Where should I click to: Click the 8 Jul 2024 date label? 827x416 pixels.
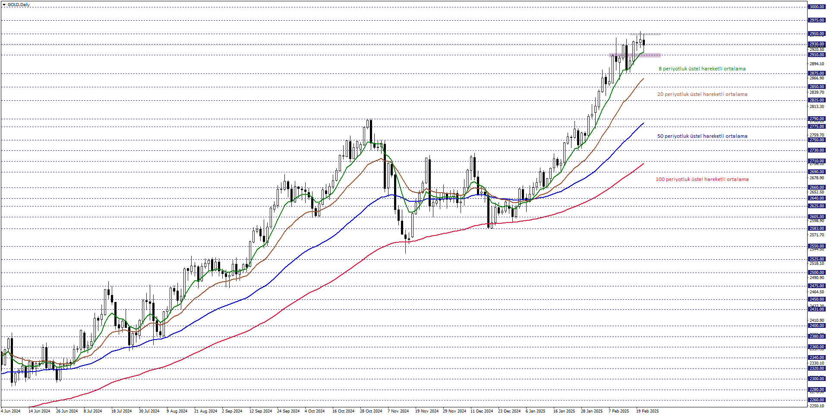93,411
